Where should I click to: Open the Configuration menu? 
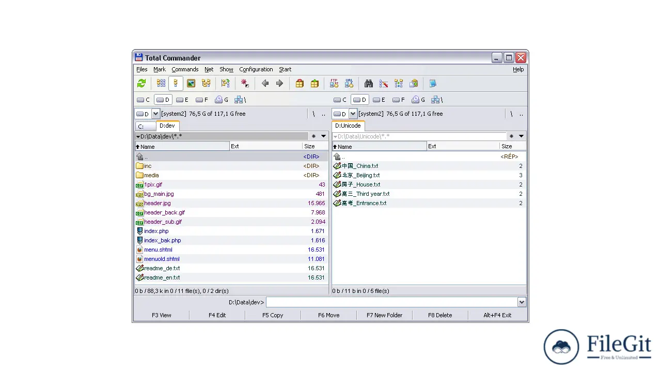(x=256, y=69)
